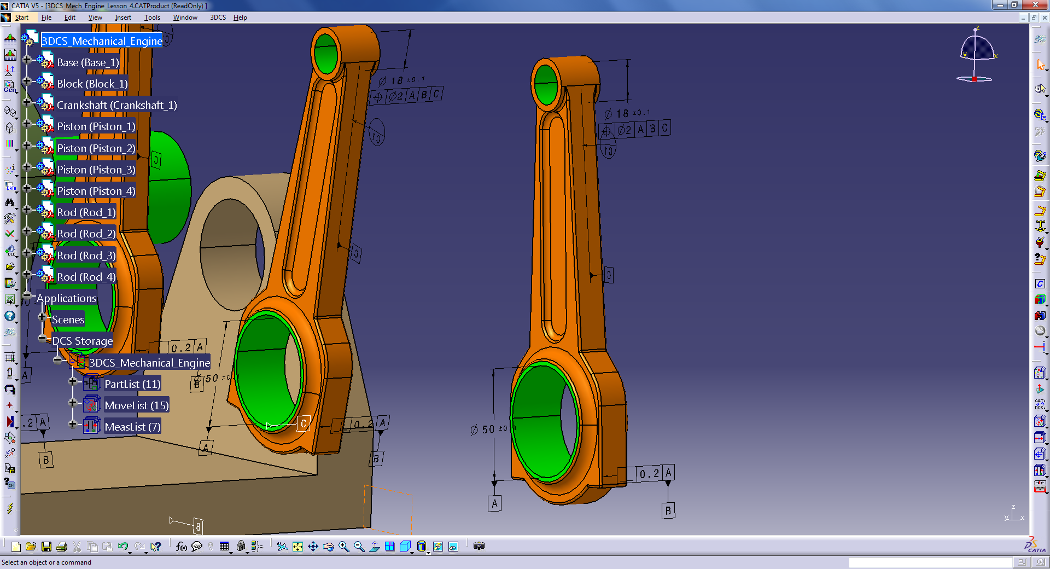The image size is (1050, 569).
Task: Open the Insert menu
Action: (x=123, y=18)
